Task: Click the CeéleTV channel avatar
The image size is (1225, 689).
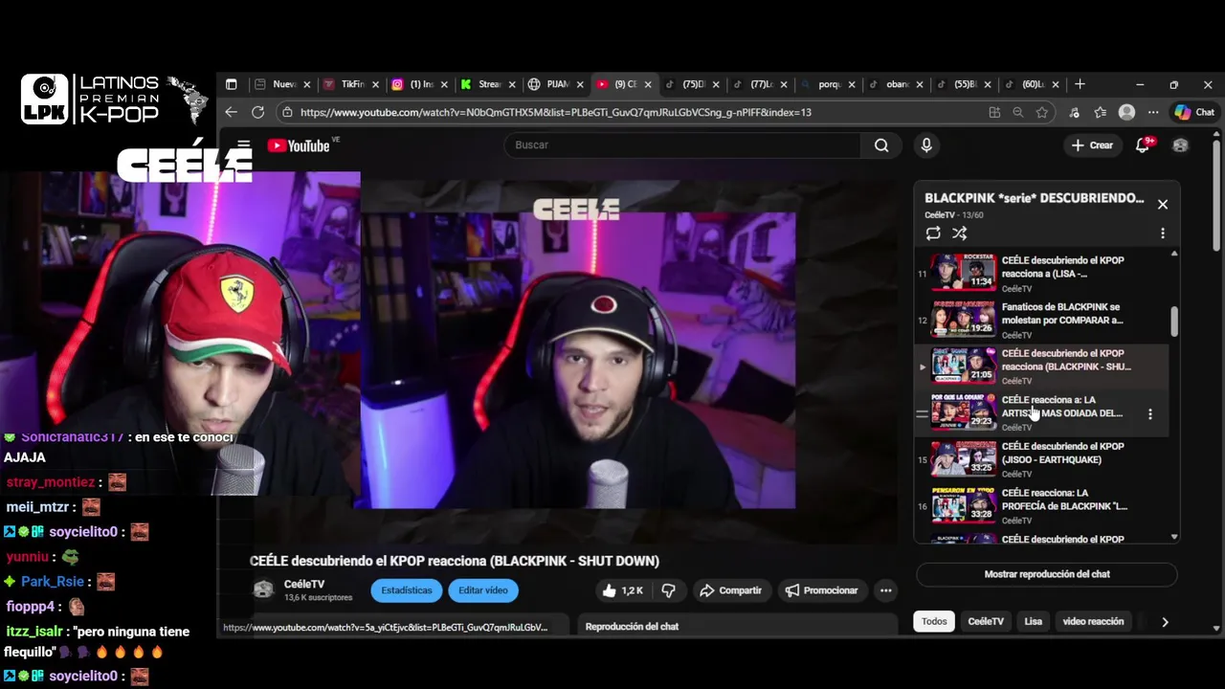Action: [x=263, y=589]
